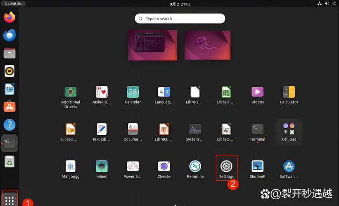Open Rhythmbox music player in dock
The image size is (339, 206).
click(9, 71)
